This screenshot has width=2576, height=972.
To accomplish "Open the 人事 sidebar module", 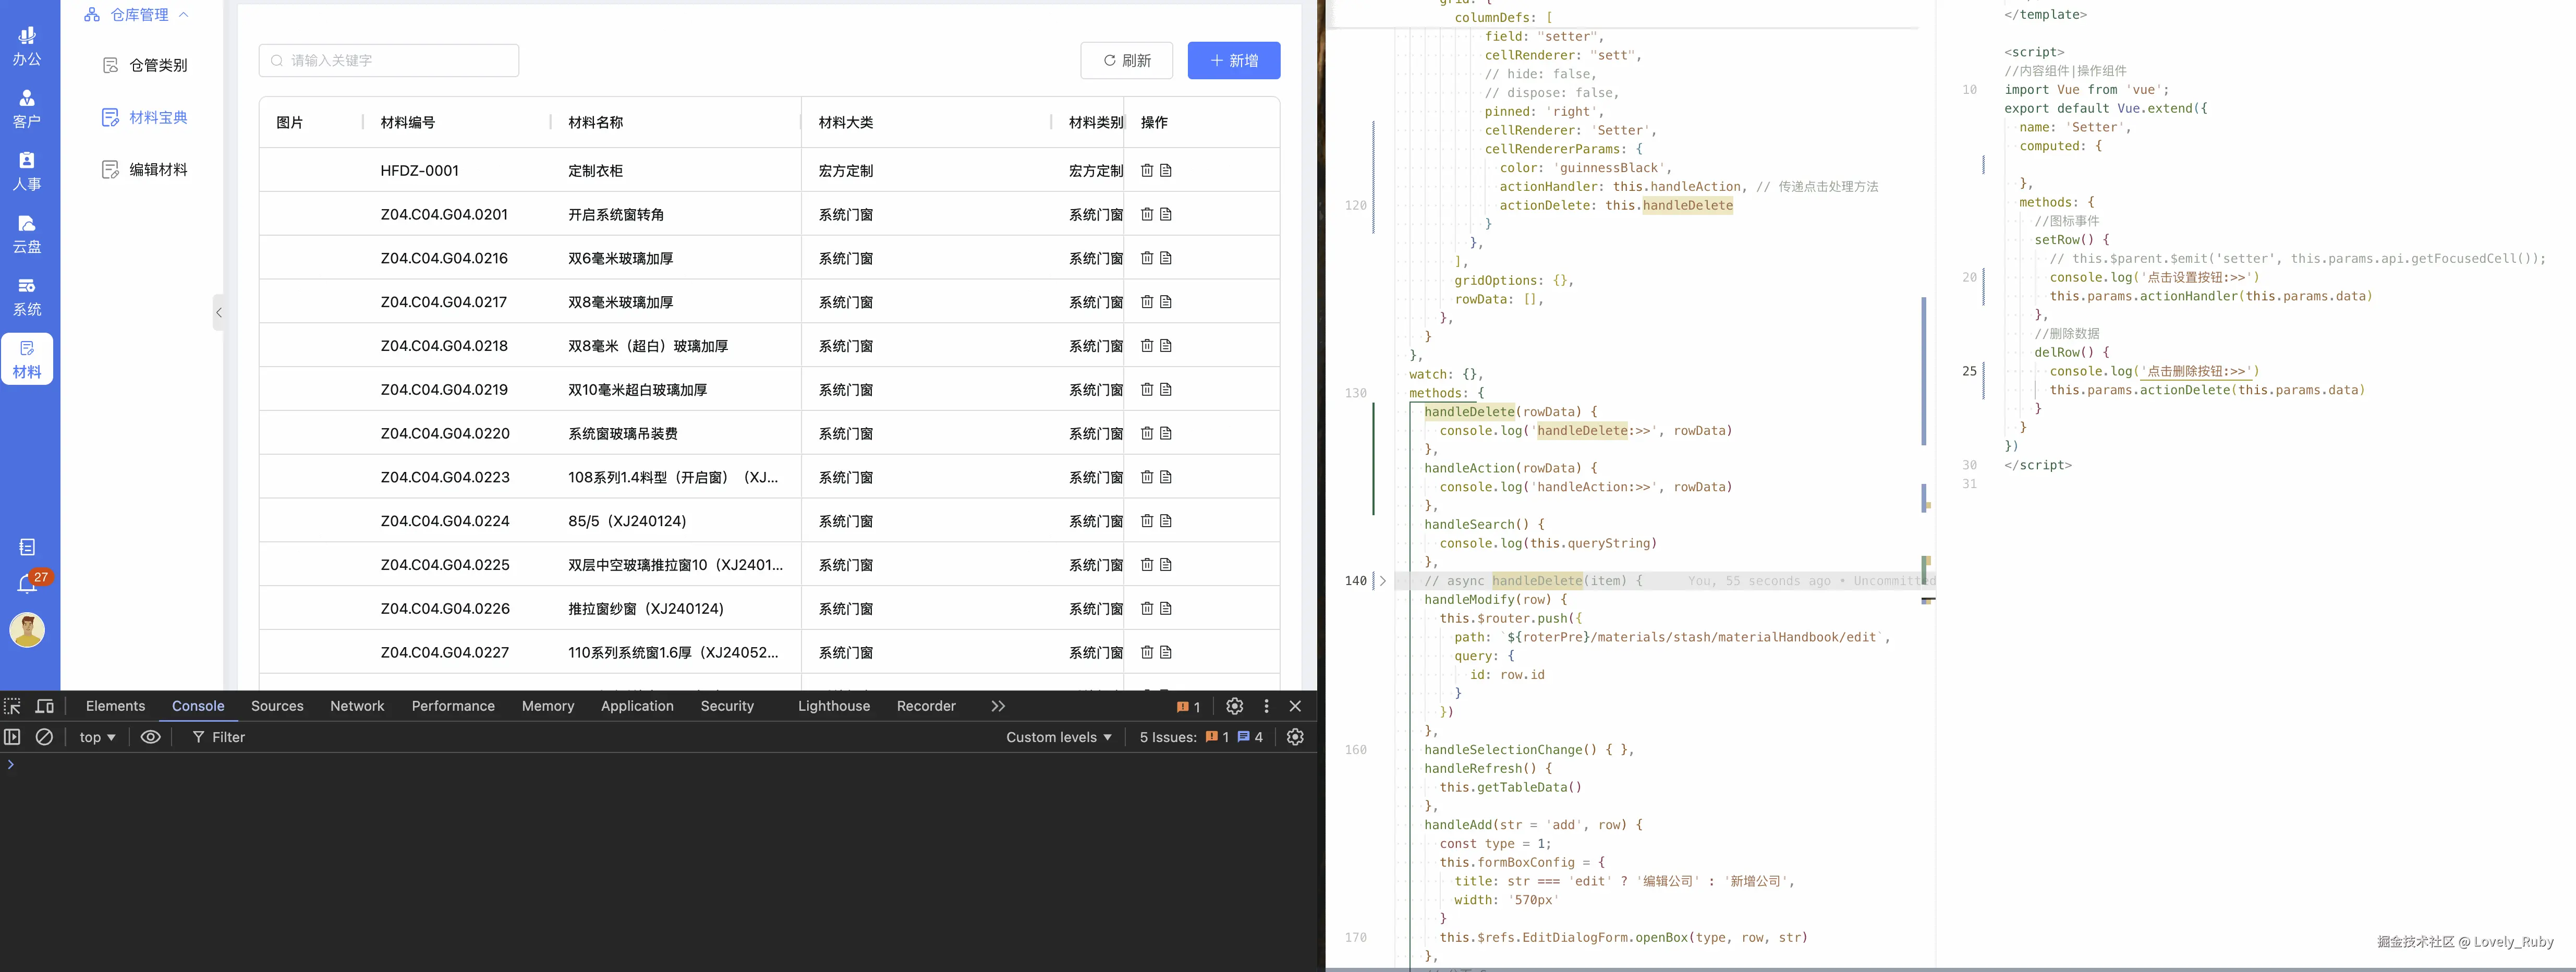I will 27,171.
